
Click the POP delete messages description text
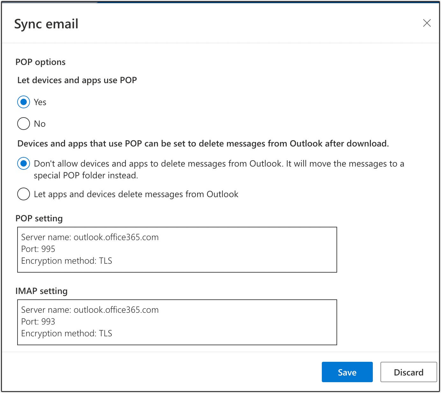tap(203, 144)
